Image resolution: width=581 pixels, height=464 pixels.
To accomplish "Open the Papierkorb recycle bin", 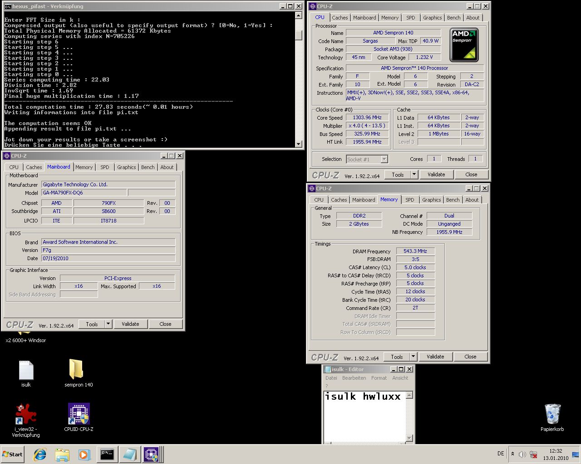I will [x=552, y=417].
